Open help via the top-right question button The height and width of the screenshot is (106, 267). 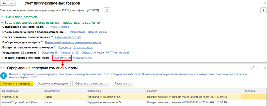(x=263, y=10)
